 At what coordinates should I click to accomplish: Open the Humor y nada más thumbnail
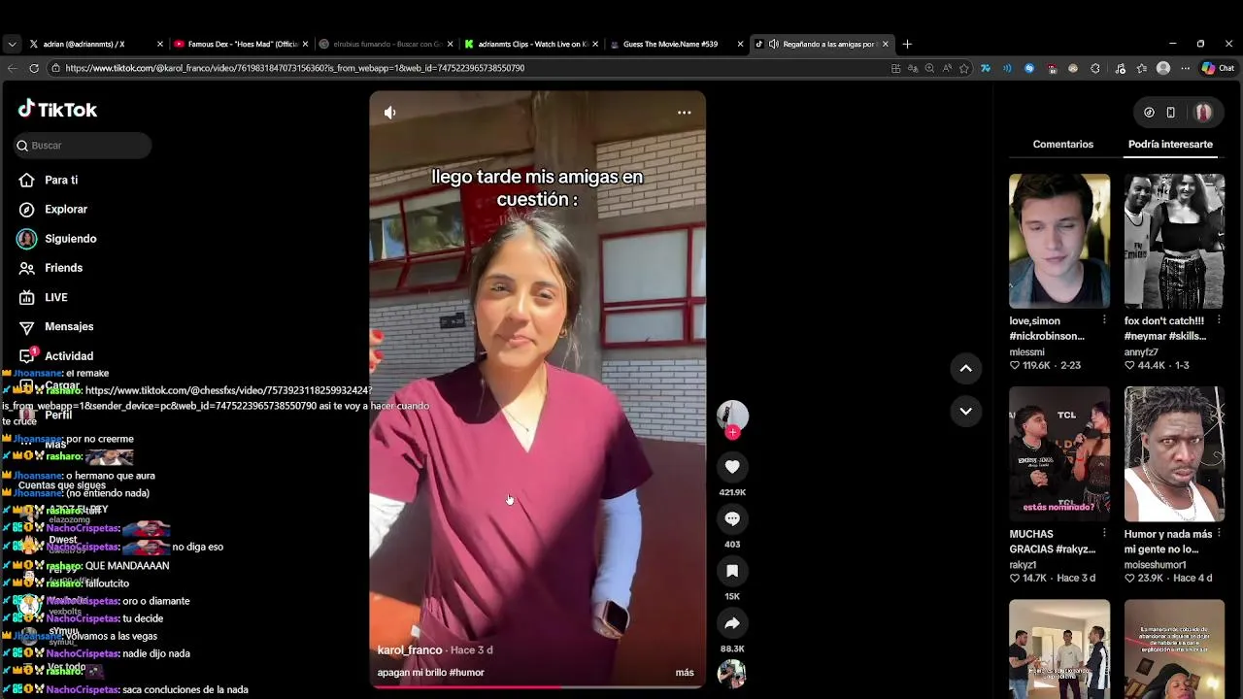[x=1174, y=453]
